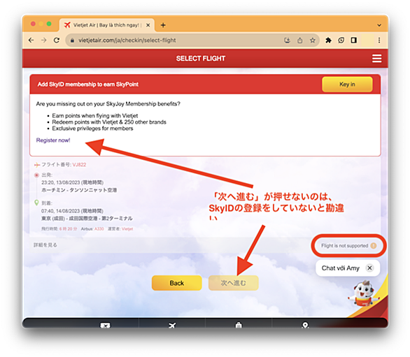
Task: Go back with the browser back arrow
Action: pos(31,41)
